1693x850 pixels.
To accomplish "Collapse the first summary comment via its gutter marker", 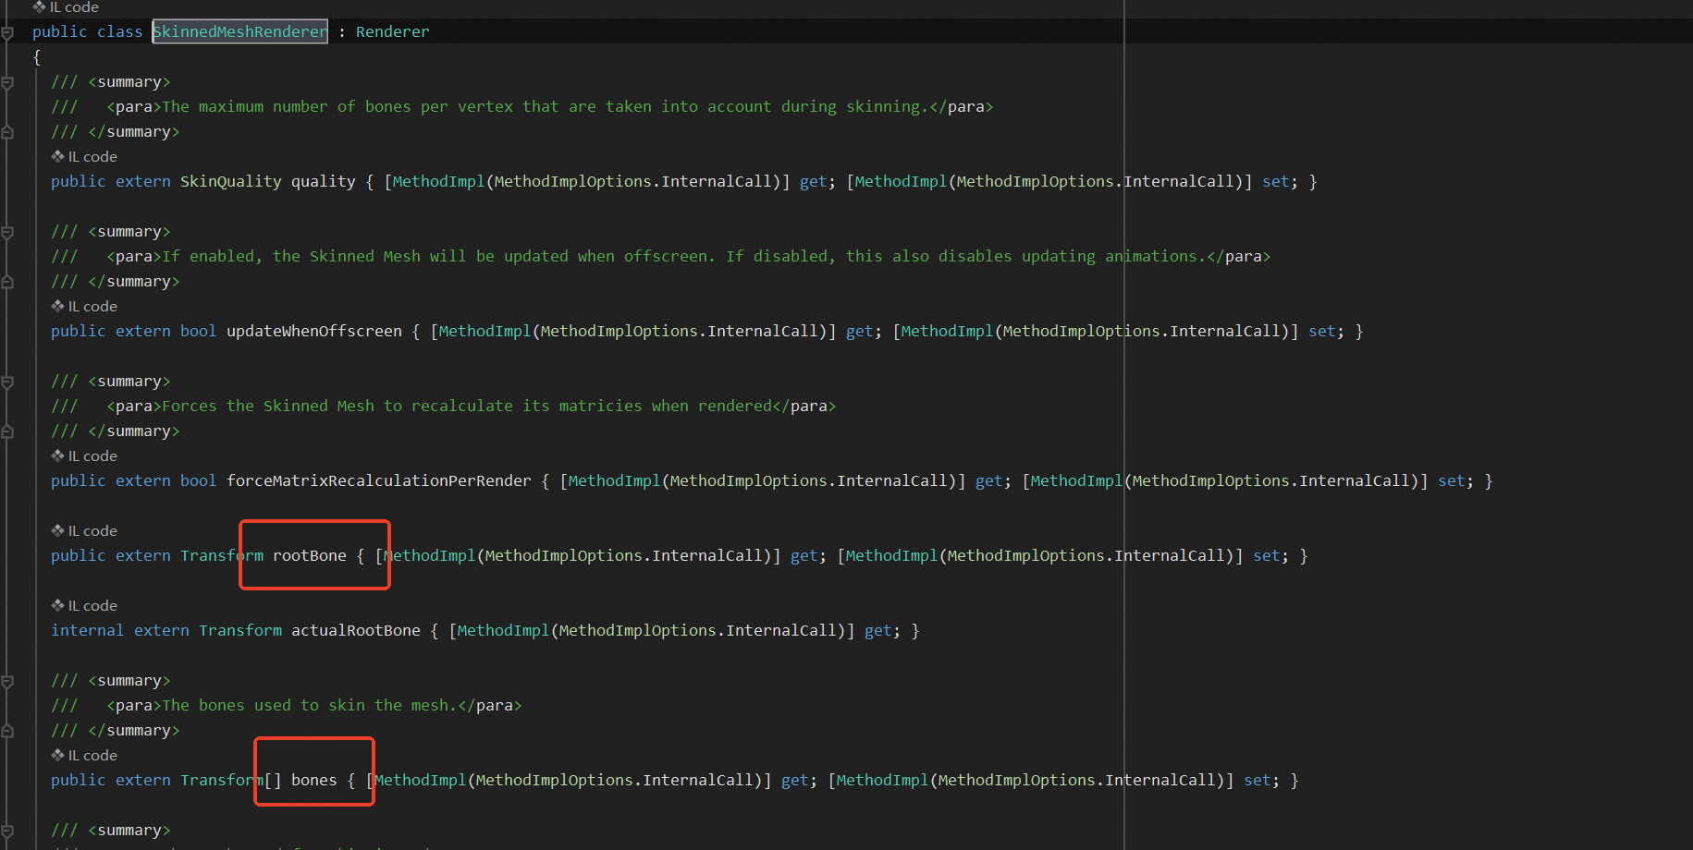I will click(7, 81).
